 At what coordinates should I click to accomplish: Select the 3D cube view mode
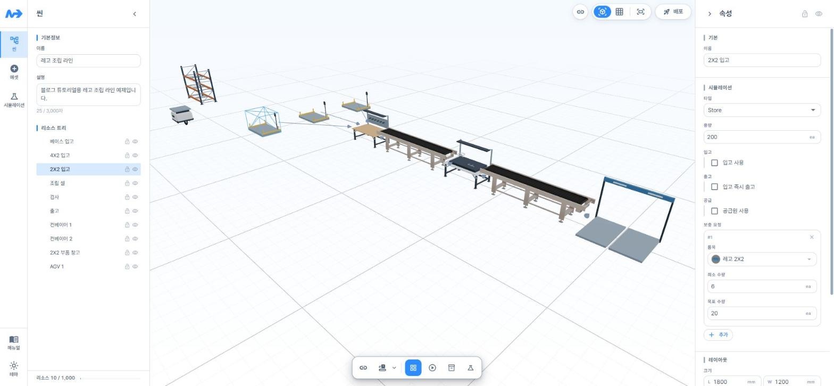[602, 12]
